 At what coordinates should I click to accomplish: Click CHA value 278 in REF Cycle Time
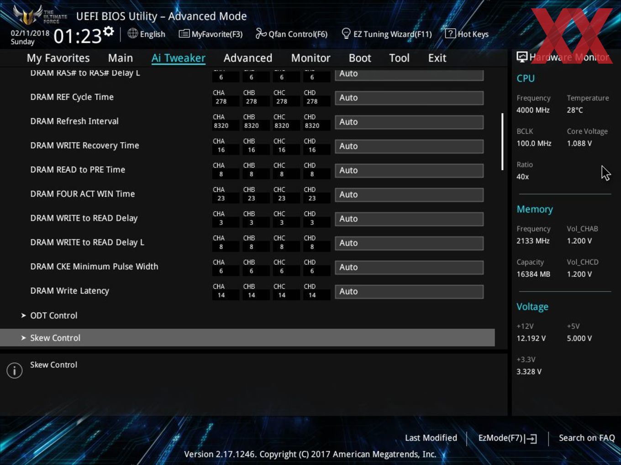click(x=221, y=102)
